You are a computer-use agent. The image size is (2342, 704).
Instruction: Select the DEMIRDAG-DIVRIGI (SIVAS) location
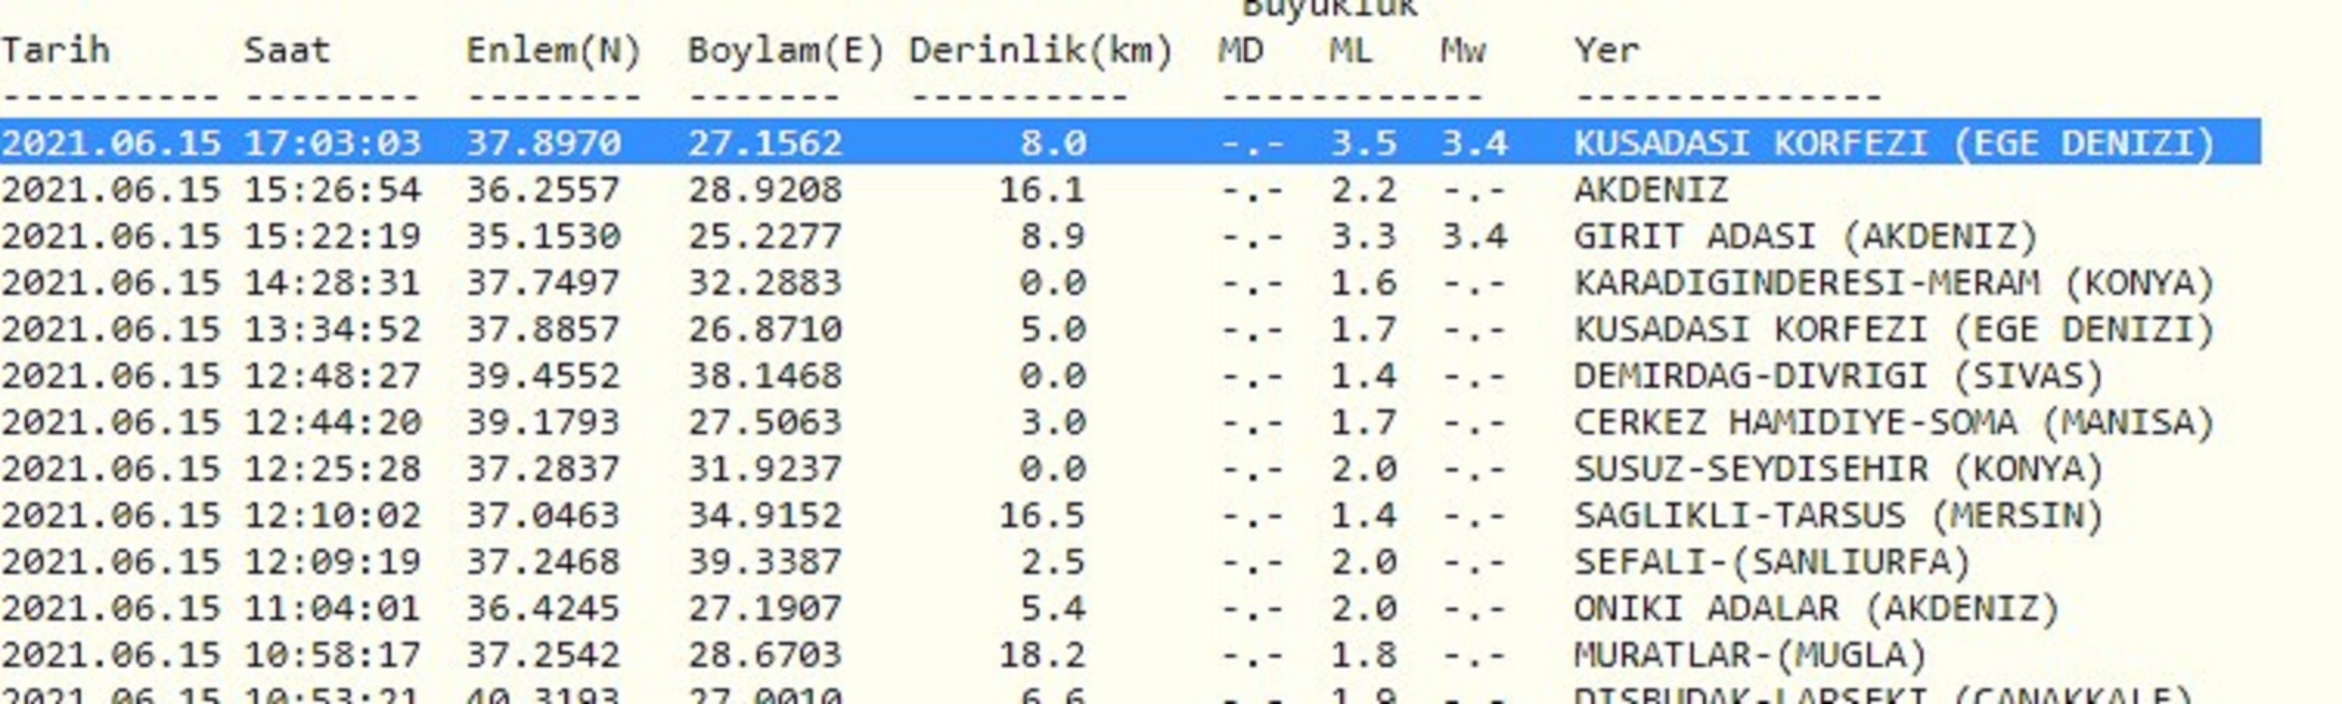click(1839, 376)
